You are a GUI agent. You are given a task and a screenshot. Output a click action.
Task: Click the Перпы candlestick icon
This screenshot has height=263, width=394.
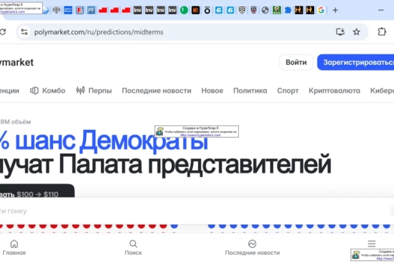point(80,90)
